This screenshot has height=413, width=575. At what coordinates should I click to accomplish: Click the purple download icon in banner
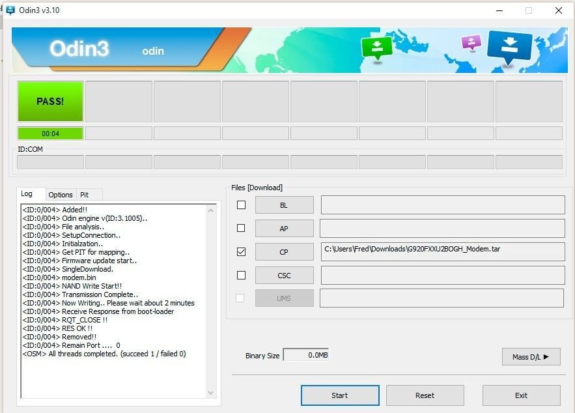(471, 42)
